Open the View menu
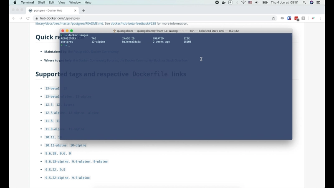 pos(61,3)
